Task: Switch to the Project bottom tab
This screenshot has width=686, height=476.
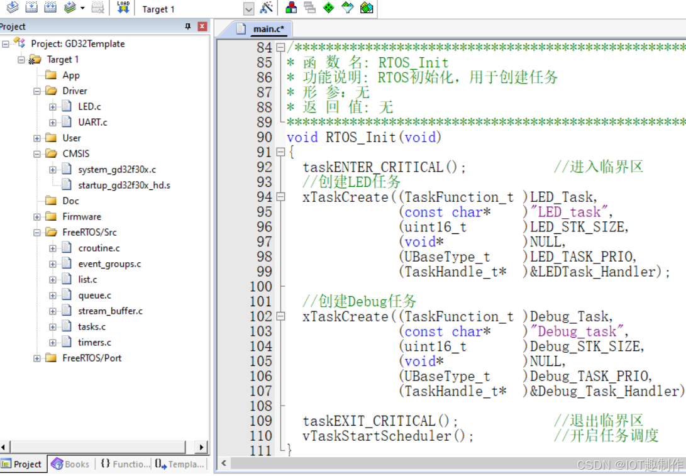Action: 22,464
